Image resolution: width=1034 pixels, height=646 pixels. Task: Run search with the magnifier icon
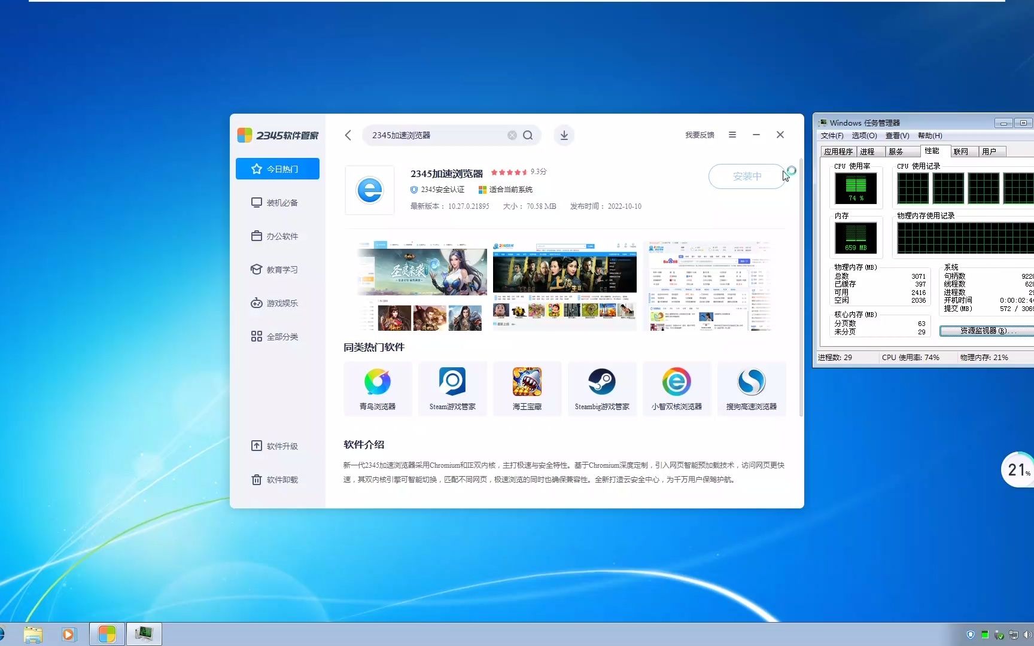[528, 135]
